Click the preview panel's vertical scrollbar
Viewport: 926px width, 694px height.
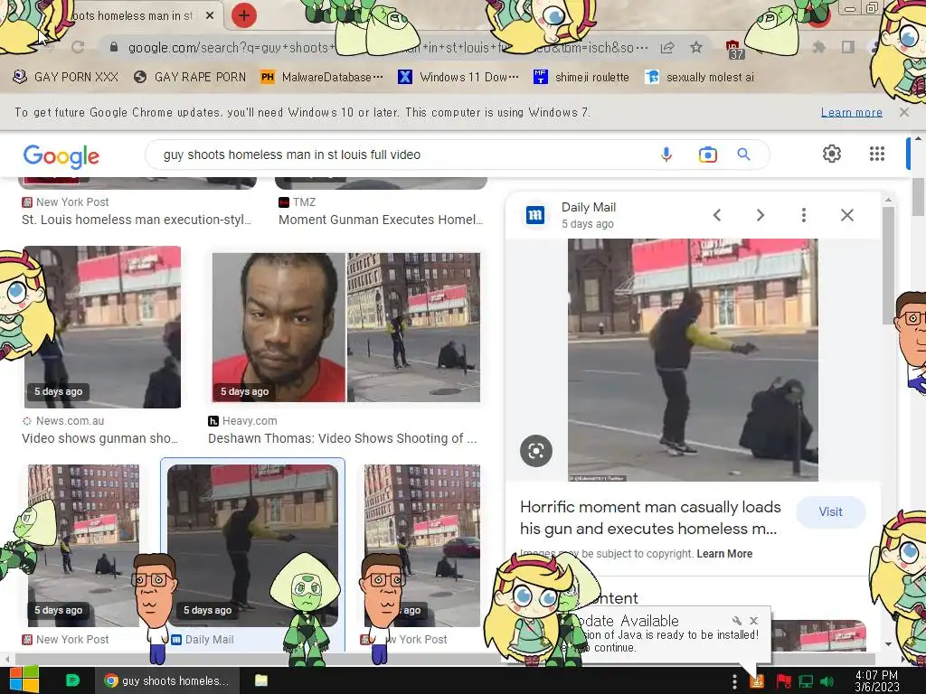click(x=888, y=266)
